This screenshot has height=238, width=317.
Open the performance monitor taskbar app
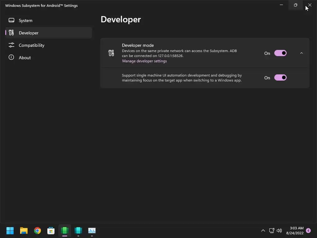(92, 231)
